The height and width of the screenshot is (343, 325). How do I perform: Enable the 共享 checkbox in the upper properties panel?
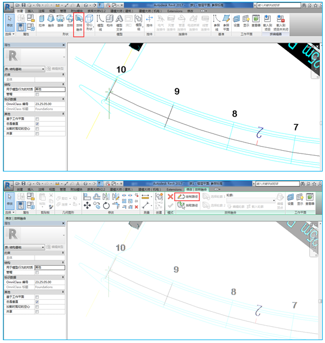[x=37, y=133]
